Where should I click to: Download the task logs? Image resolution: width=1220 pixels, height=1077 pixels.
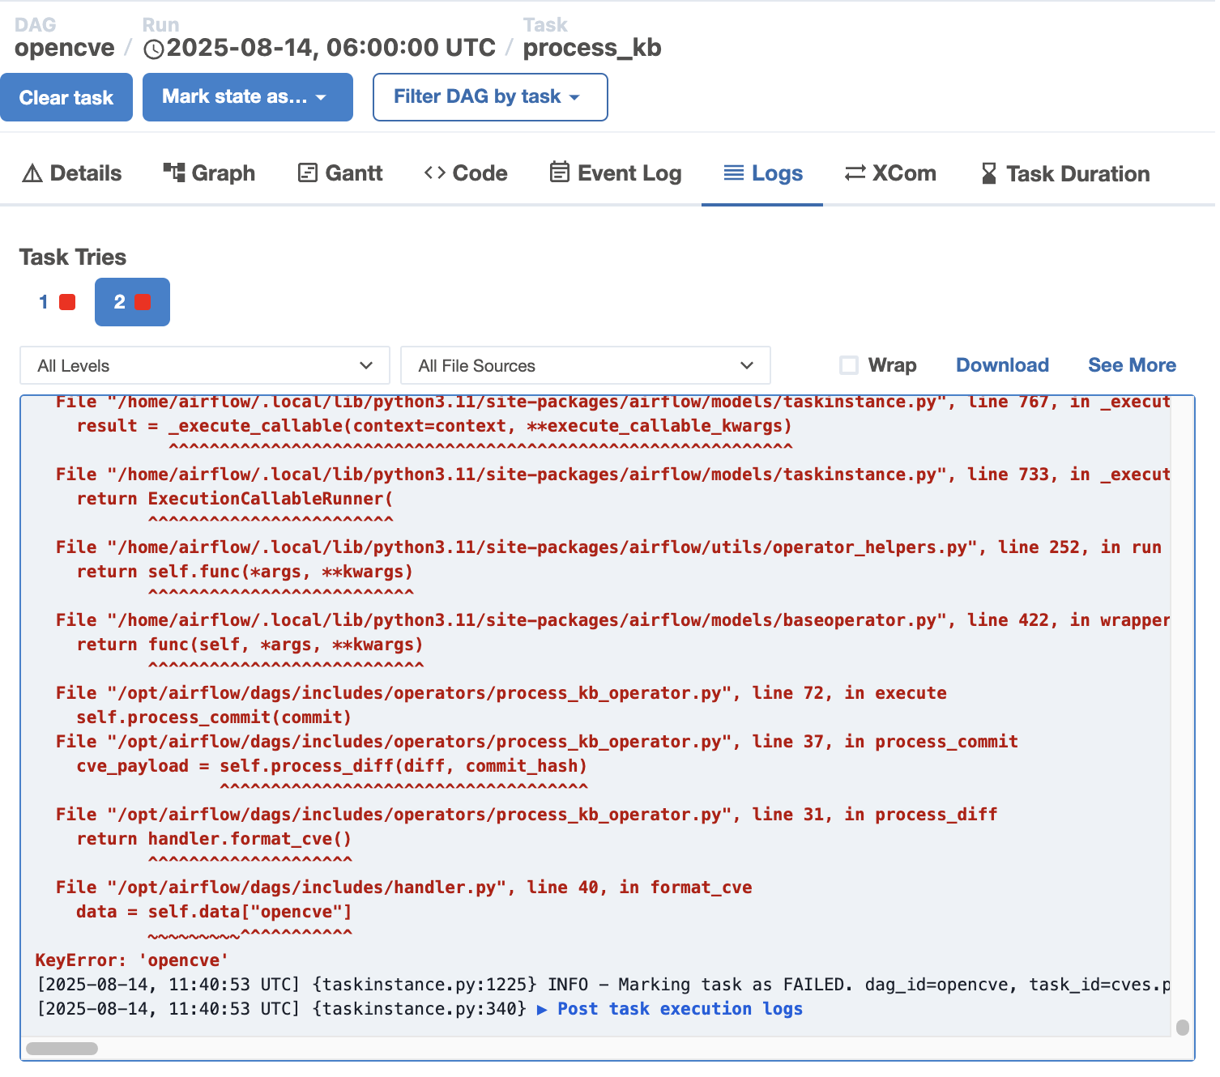[1002, 365]
